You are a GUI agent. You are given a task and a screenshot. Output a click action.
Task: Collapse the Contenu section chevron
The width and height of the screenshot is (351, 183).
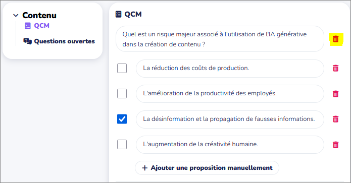point(16,16)
